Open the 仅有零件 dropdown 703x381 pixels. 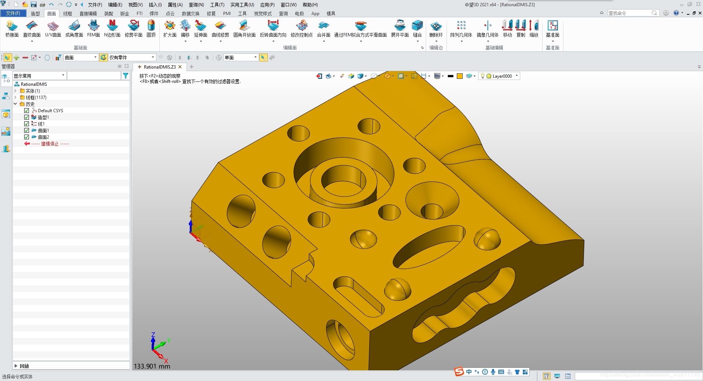[132, 57]
